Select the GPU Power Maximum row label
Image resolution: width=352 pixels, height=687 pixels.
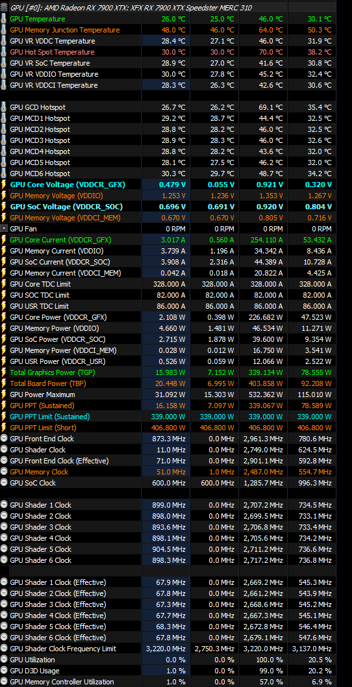point(42,395)
